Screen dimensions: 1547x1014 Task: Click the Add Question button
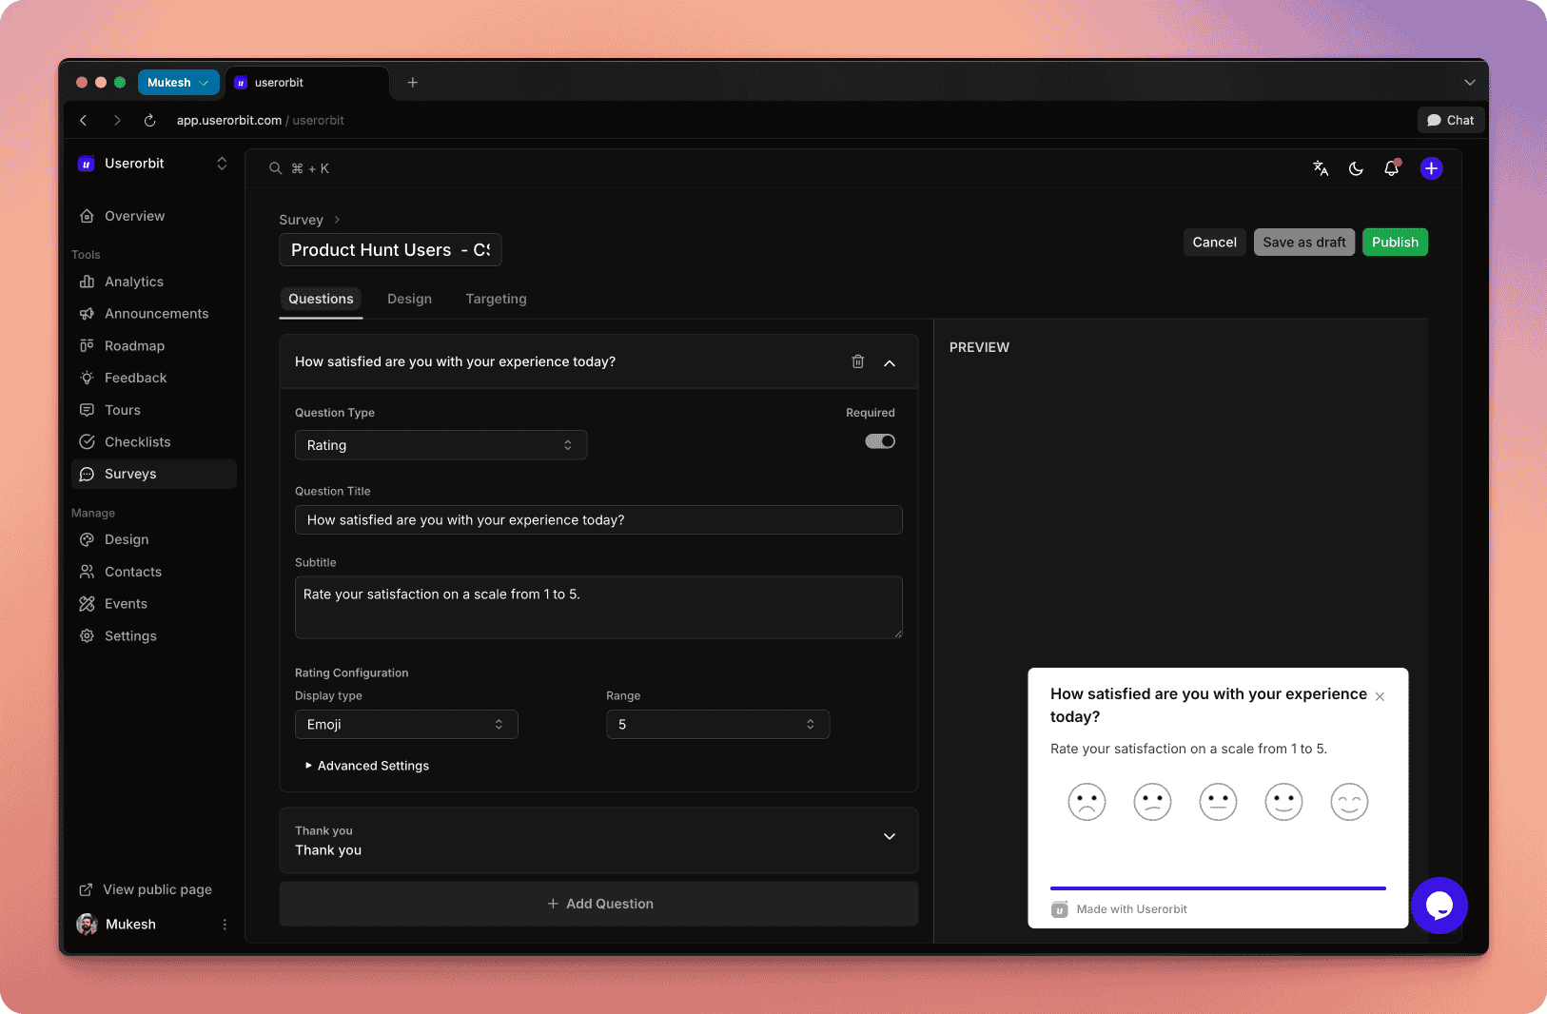[598, 904]
